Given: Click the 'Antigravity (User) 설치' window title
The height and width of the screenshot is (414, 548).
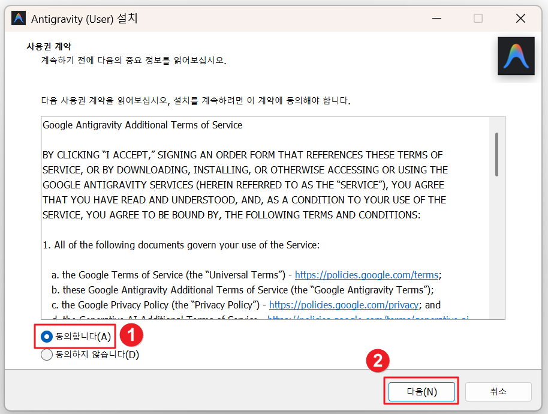Looking at the screenshot, I should 84,19.
